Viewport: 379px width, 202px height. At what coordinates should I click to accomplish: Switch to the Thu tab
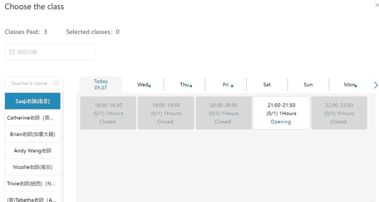pos(185,84)
